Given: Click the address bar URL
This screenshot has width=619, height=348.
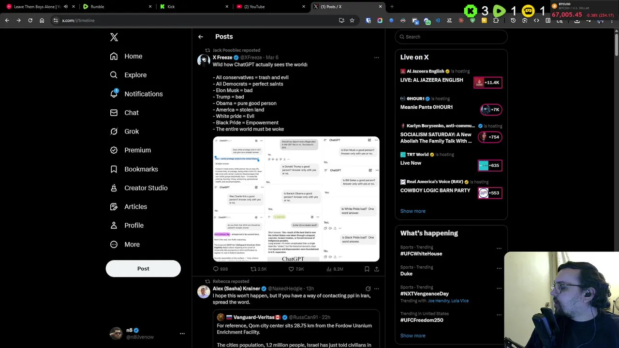Looking at the screenshot, I should coord(78,21).
